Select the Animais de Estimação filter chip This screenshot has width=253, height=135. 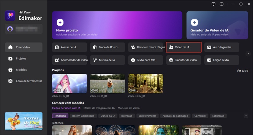point(176,116)
